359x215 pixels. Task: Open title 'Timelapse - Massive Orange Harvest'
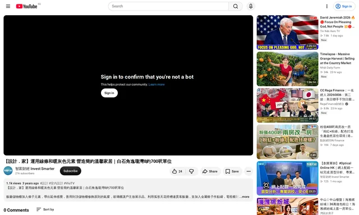[337, 58]
